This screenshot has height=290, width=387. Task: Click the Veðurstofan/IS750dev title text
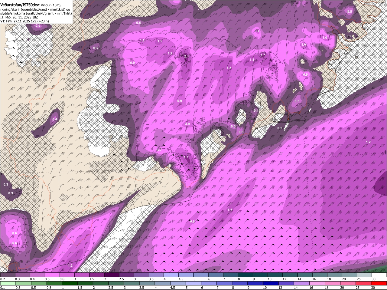[x=20, y=5]
